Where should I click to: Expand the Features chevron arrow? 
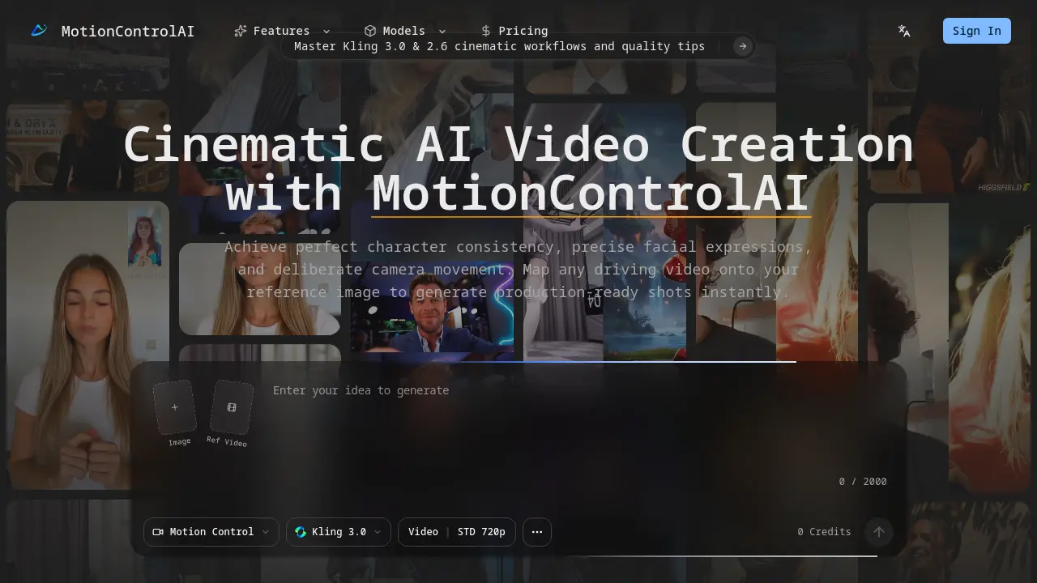(326, 31)
